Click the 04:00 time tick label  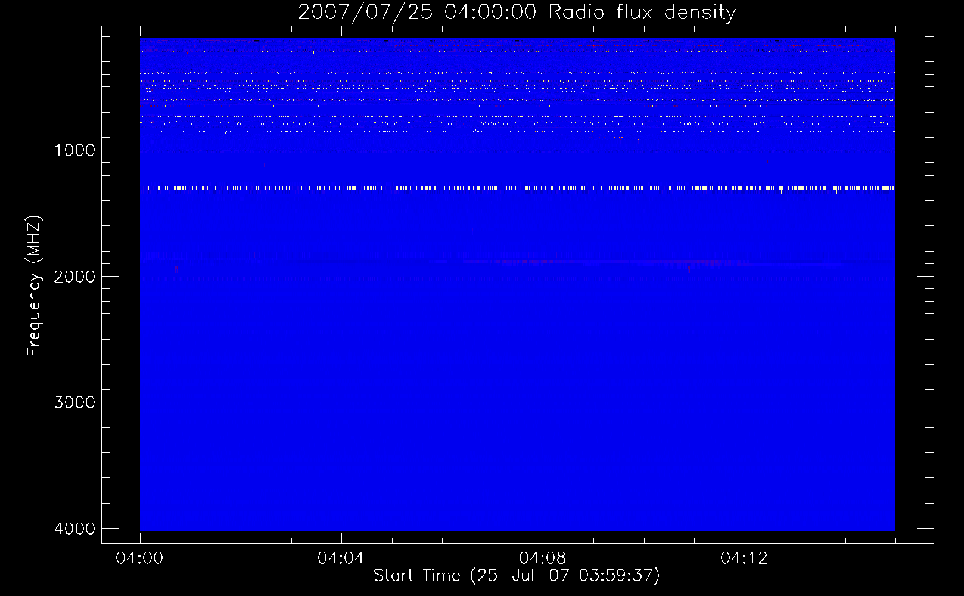[139, 558]
